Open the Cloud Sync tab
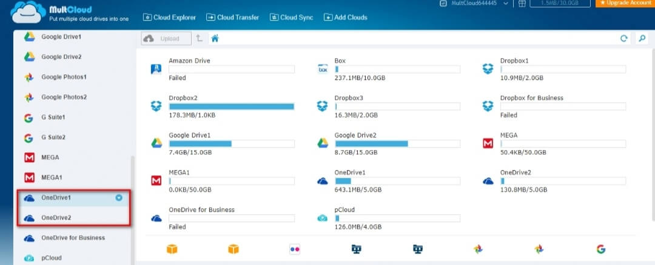This screenshot has height=265, width=655. [x=291, y=18]
